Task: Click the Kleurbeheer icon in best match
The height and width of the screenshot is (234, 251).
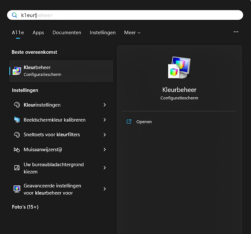Action: tap(17, 71)
